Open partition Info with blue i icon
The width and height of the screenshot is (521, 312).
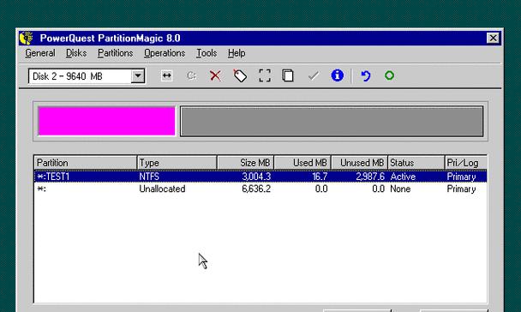point(338,75)
